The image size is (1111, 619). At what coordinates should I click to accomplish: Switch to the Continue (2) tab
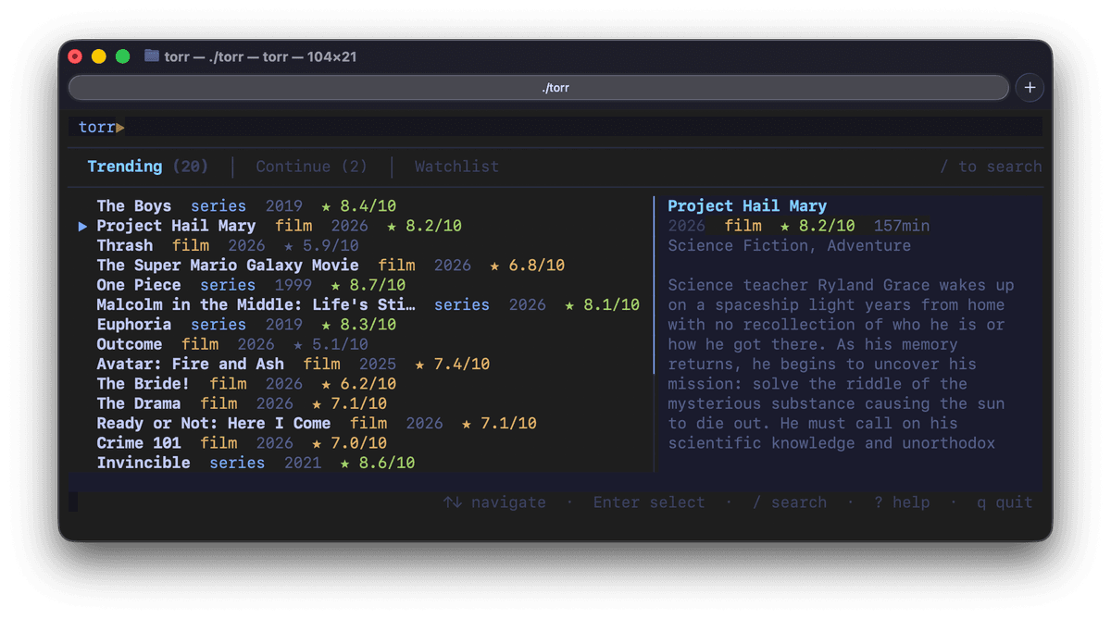tap(311, 167)
